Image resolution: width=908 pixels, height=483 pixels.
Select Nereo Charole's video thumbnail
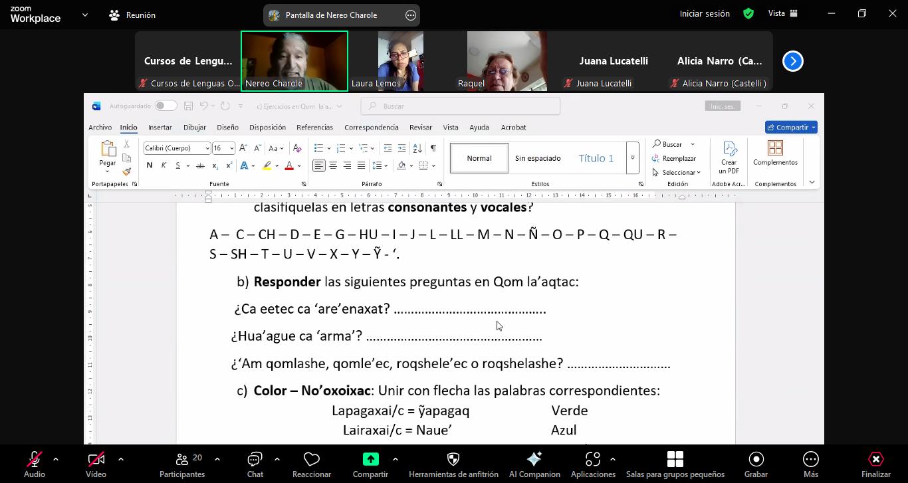(294, 60)
